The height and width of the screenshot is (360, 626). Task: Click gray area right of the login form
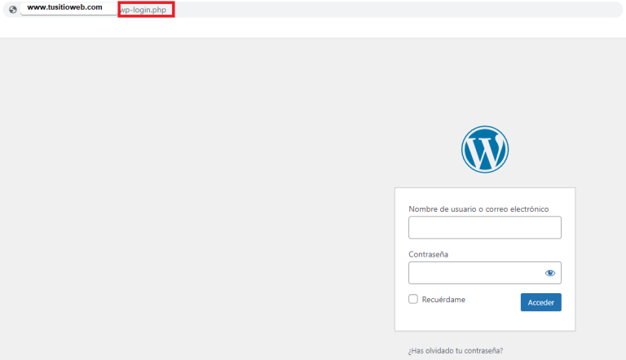[601, 259]
